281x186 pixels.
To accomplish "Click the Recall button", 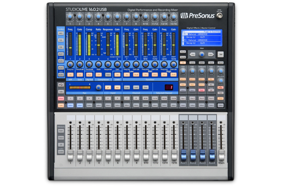I will click(x=221, y=63).
